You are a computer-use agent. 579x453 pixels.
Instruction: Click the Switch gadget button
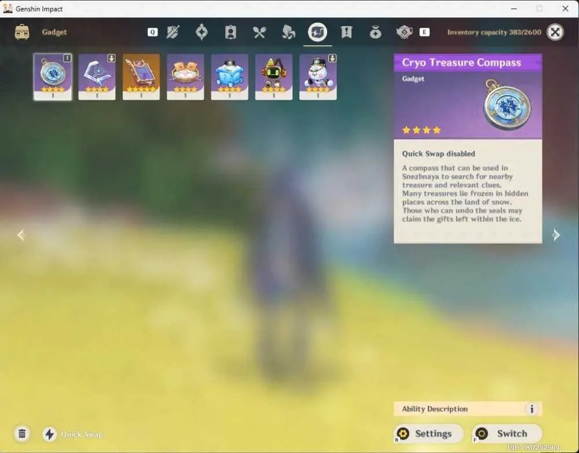[507, 433]
